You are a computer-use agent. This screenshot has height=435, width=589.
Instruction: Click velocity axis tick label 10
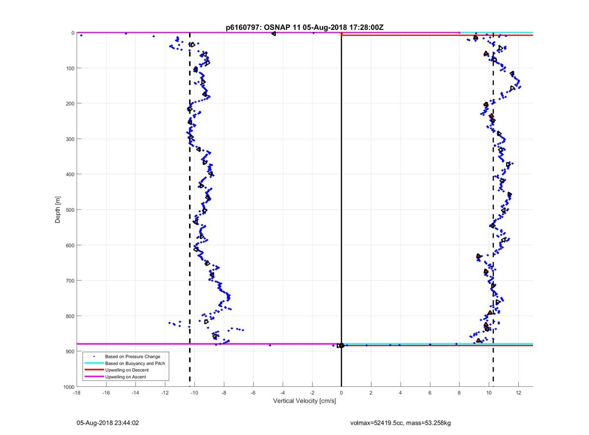(x=489, y=393)
